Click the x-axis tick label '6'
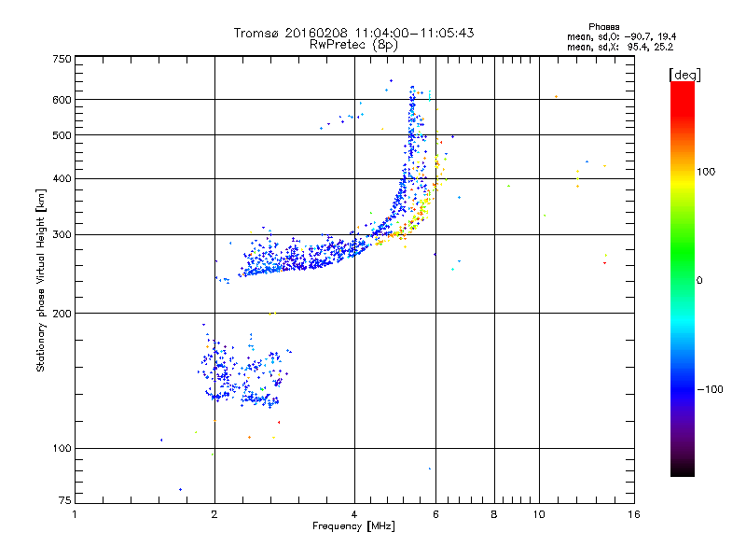 click(435, 514)
